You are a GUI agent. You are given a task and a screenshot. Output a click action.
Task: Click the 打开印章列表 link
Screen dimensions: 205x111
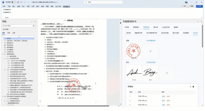pyautogui.click(x=151, y=41)
